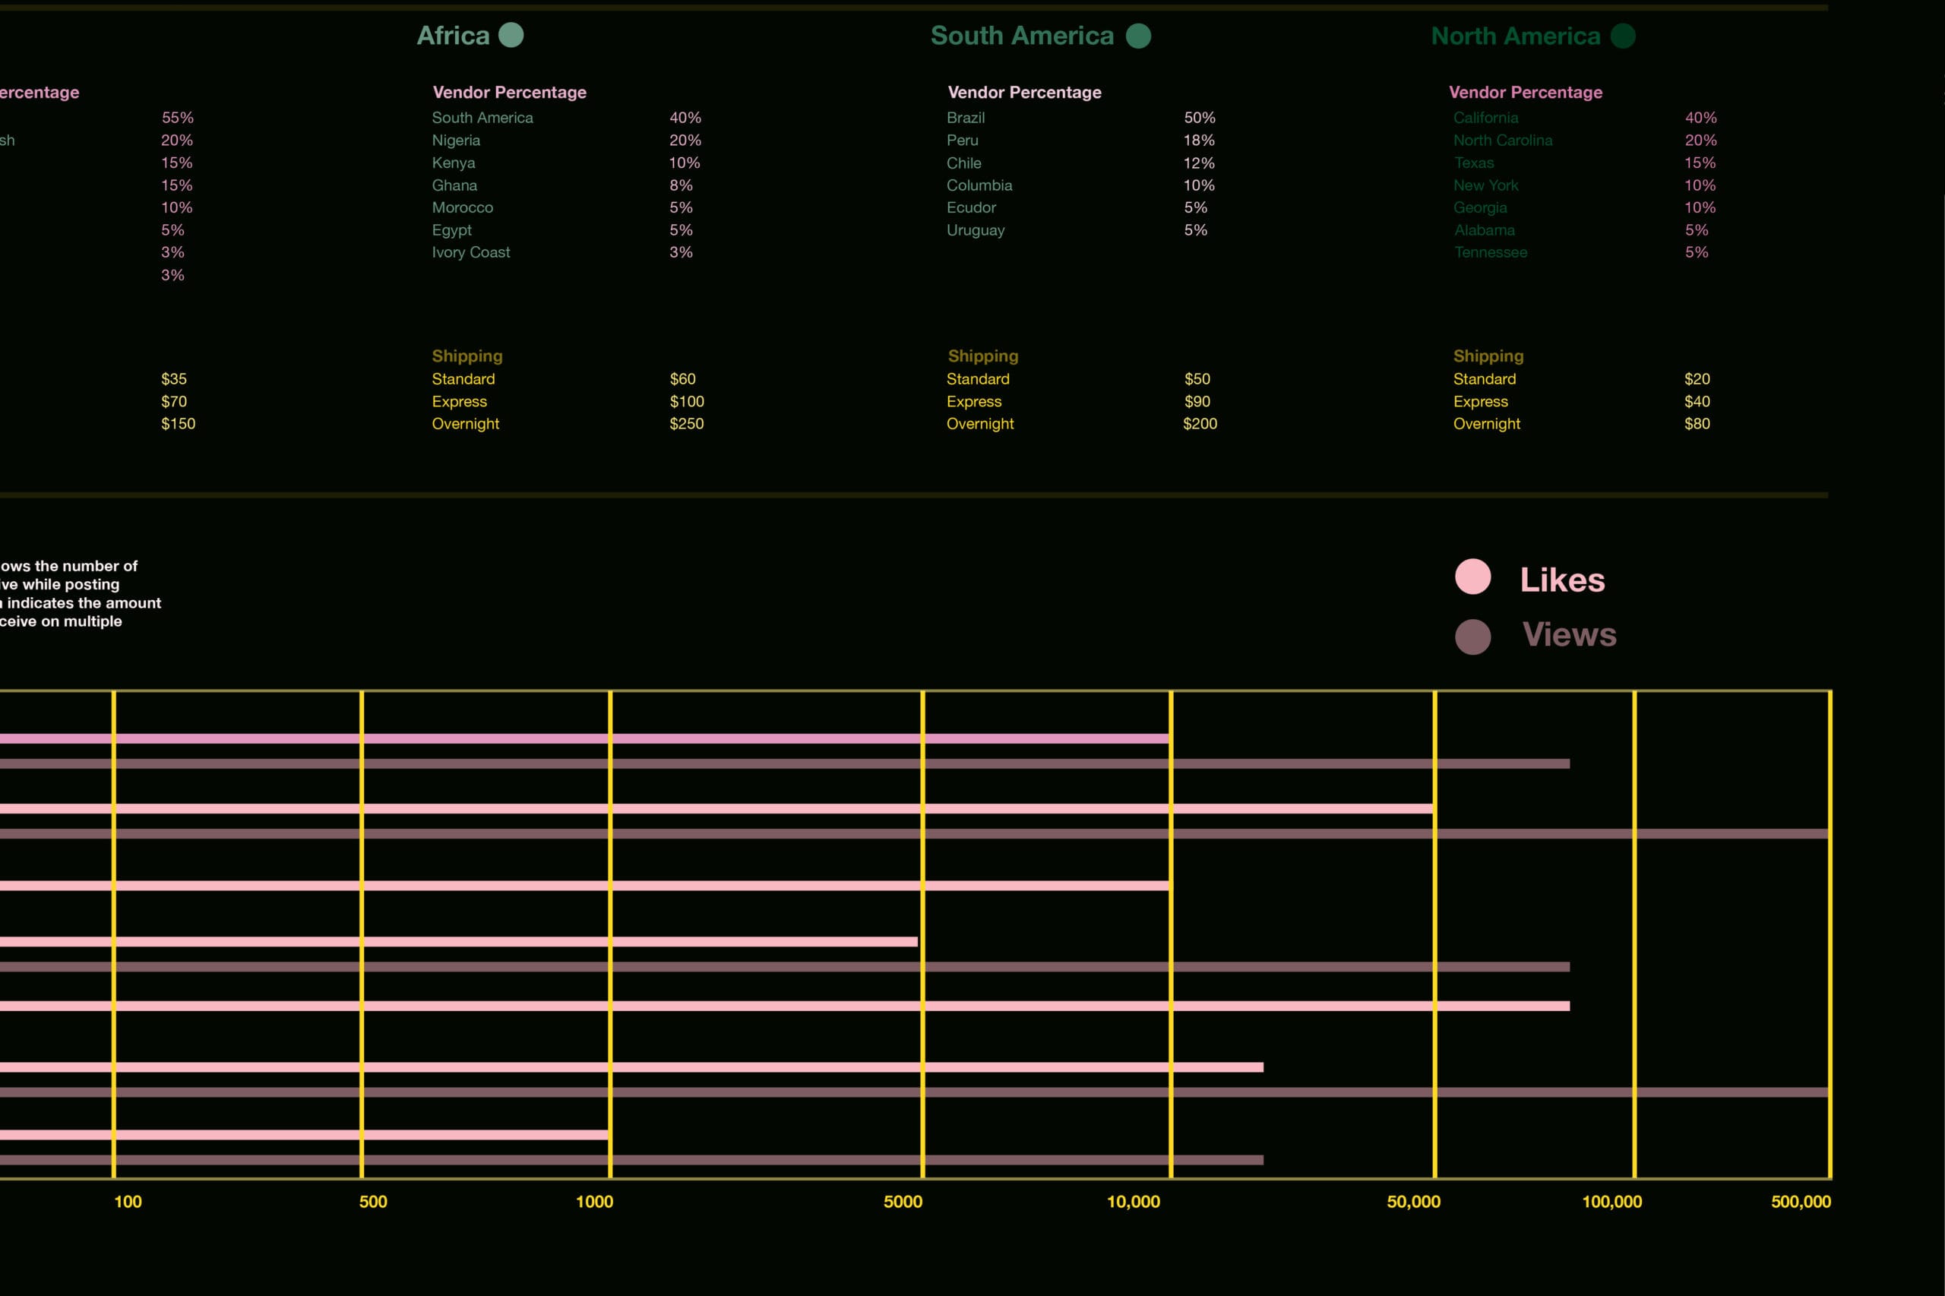
Task: Click the green circle beside Africa heading
Action: pos(511,36)
